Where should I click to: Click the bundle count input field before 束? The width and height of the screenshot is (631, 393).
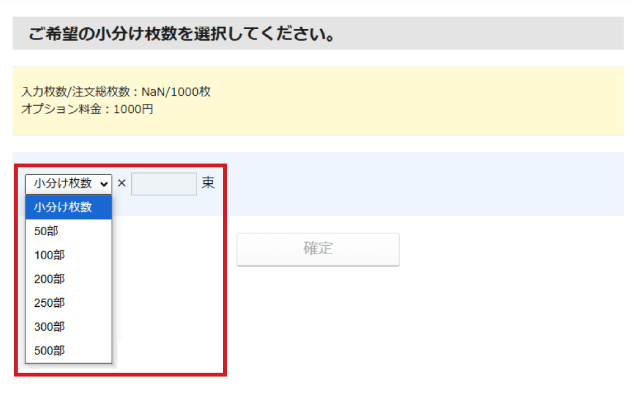pos(164,184)
